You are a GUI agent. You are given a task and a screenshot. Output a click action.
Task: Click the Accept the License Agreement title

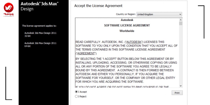point(98,6)
